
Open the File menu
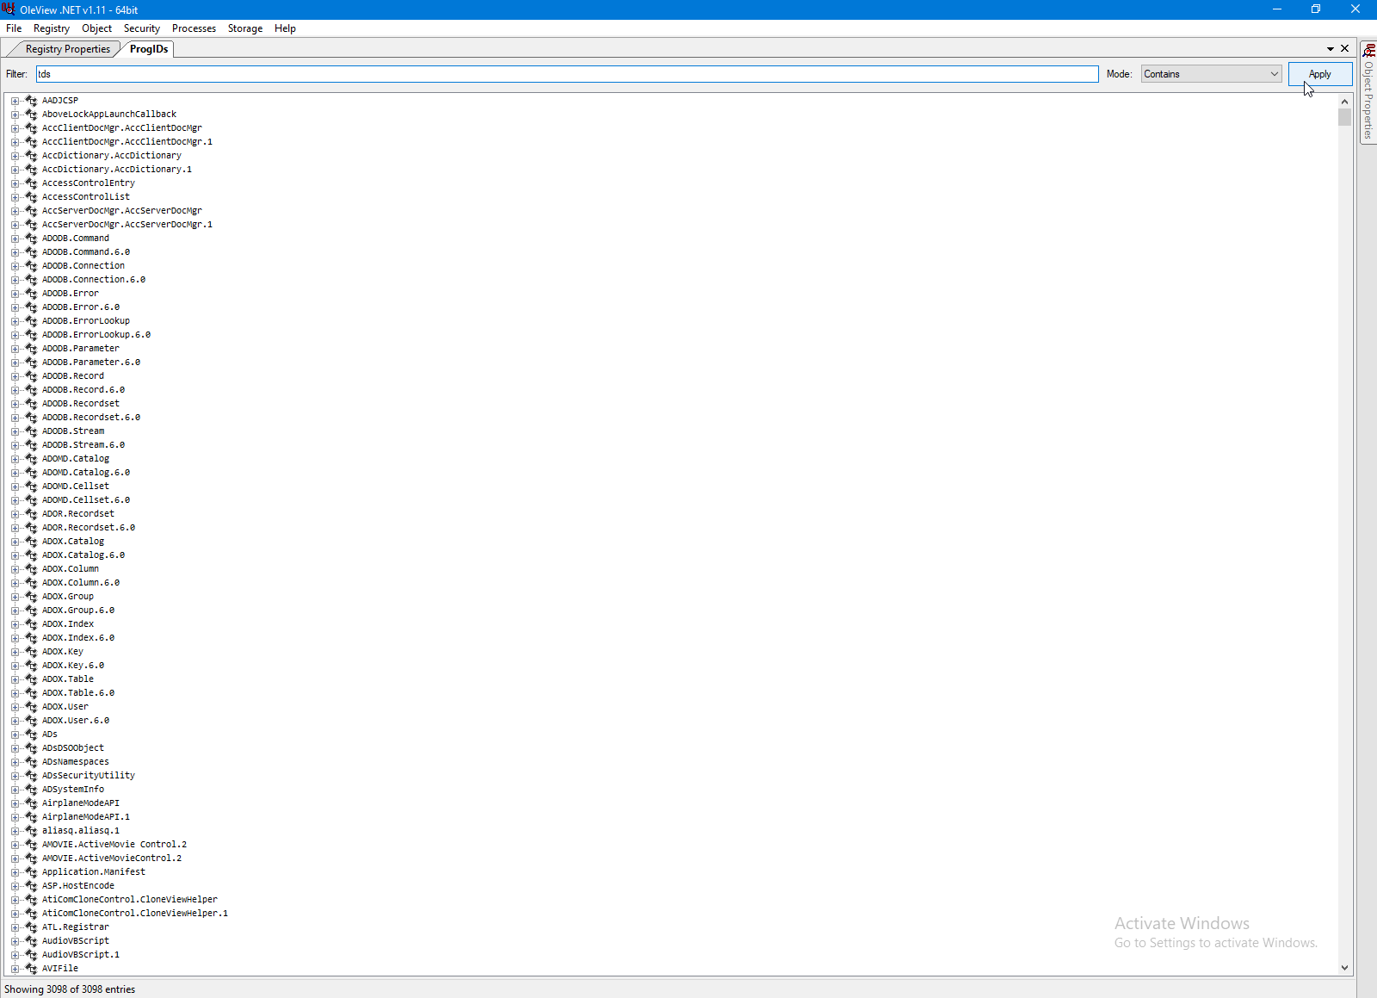(14, 28)
